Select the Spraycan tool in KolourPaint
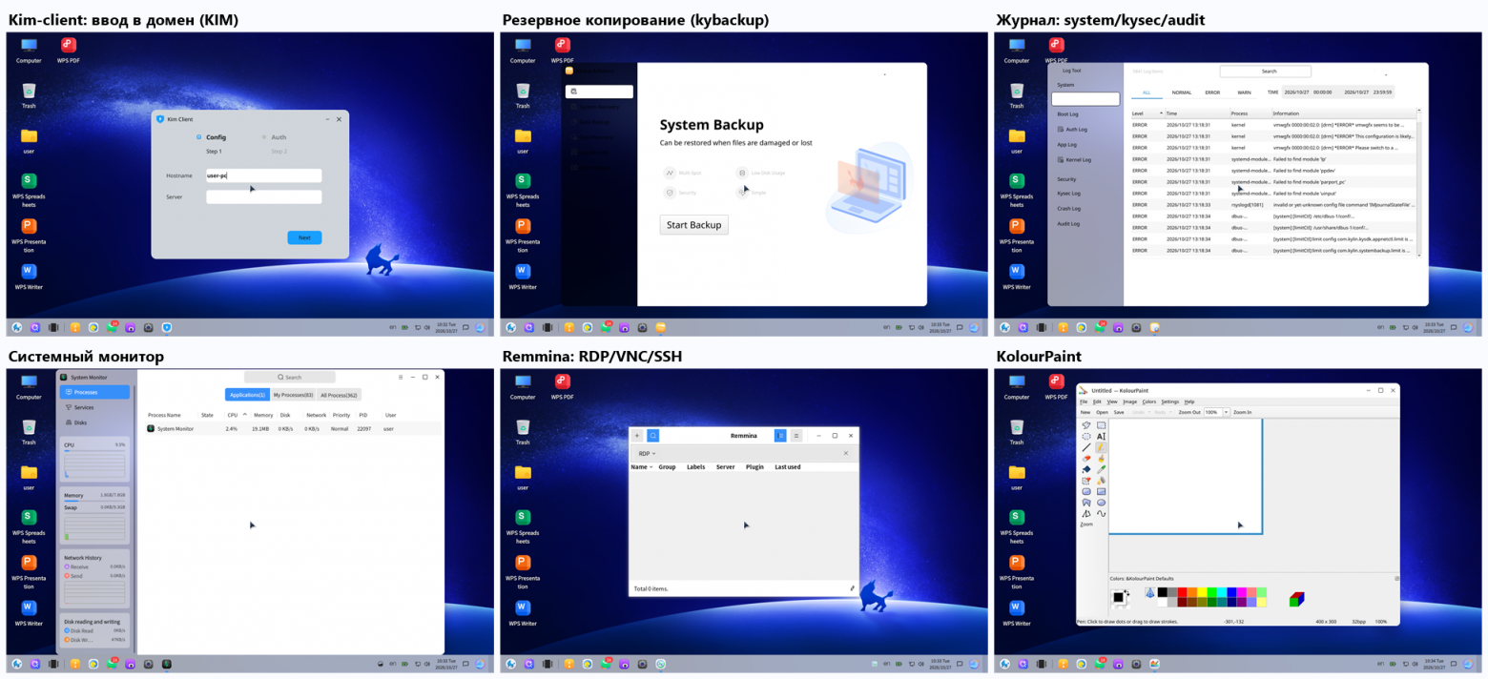This screenshot has height=679, width=1488. [1101, 481]
